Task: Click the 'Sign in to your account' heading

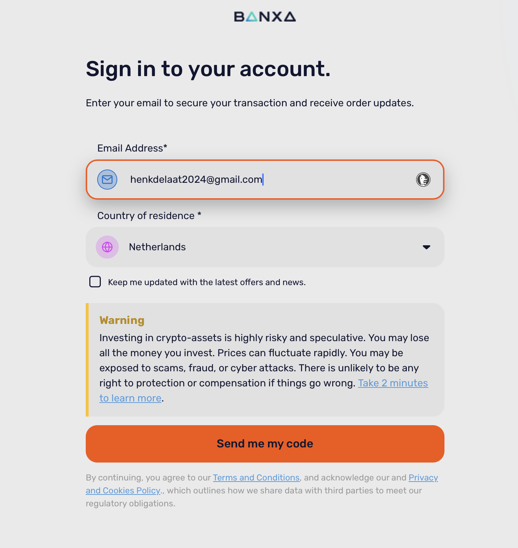Action: click(208, 69)
